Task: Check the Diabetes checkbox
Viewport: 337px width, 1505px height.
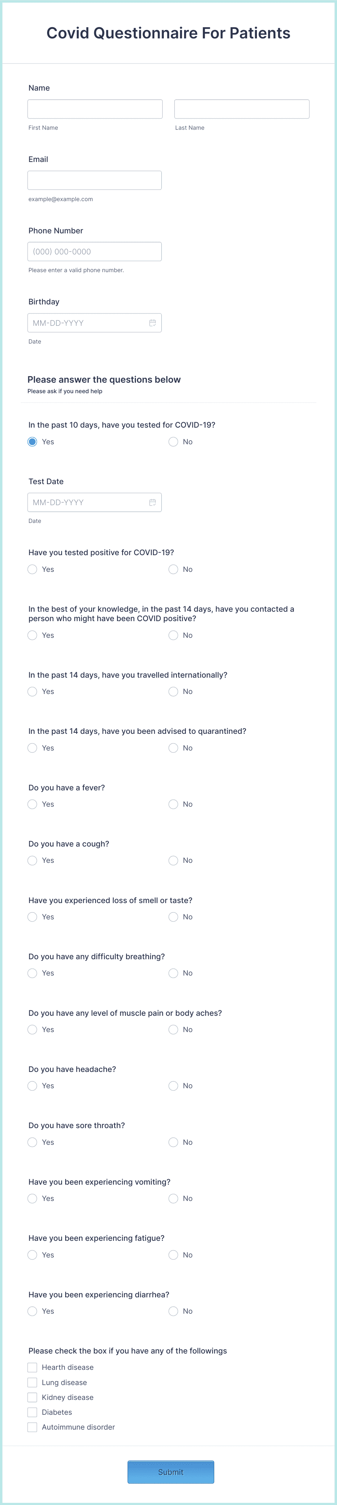Action: (x=33, y=1412)
